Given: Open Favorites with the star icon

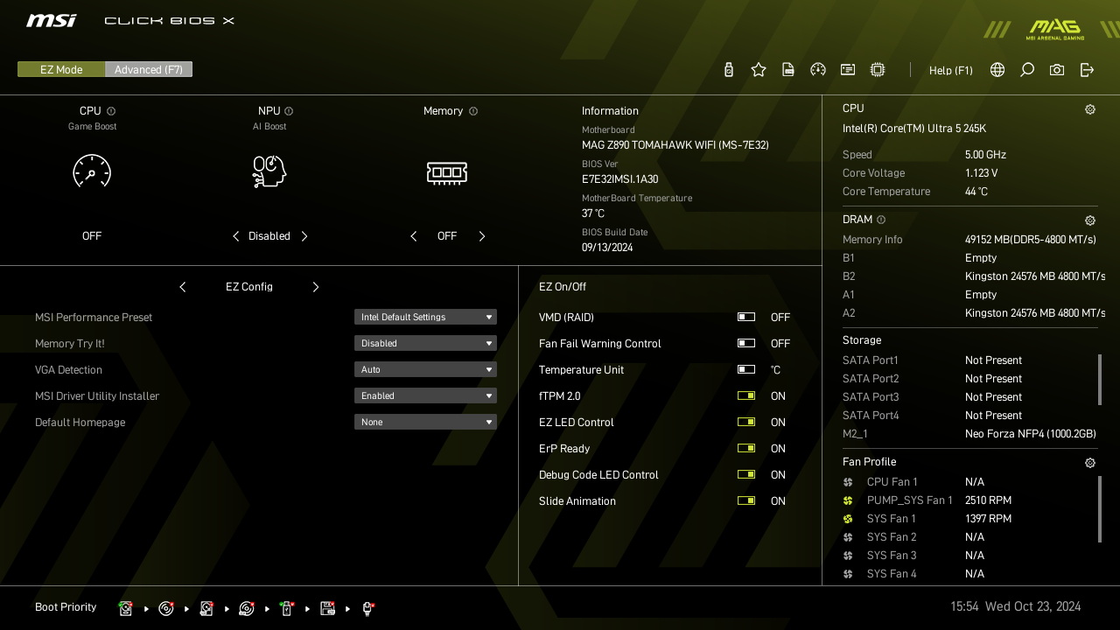Looking at the screenshot, I should click(759, 70).
